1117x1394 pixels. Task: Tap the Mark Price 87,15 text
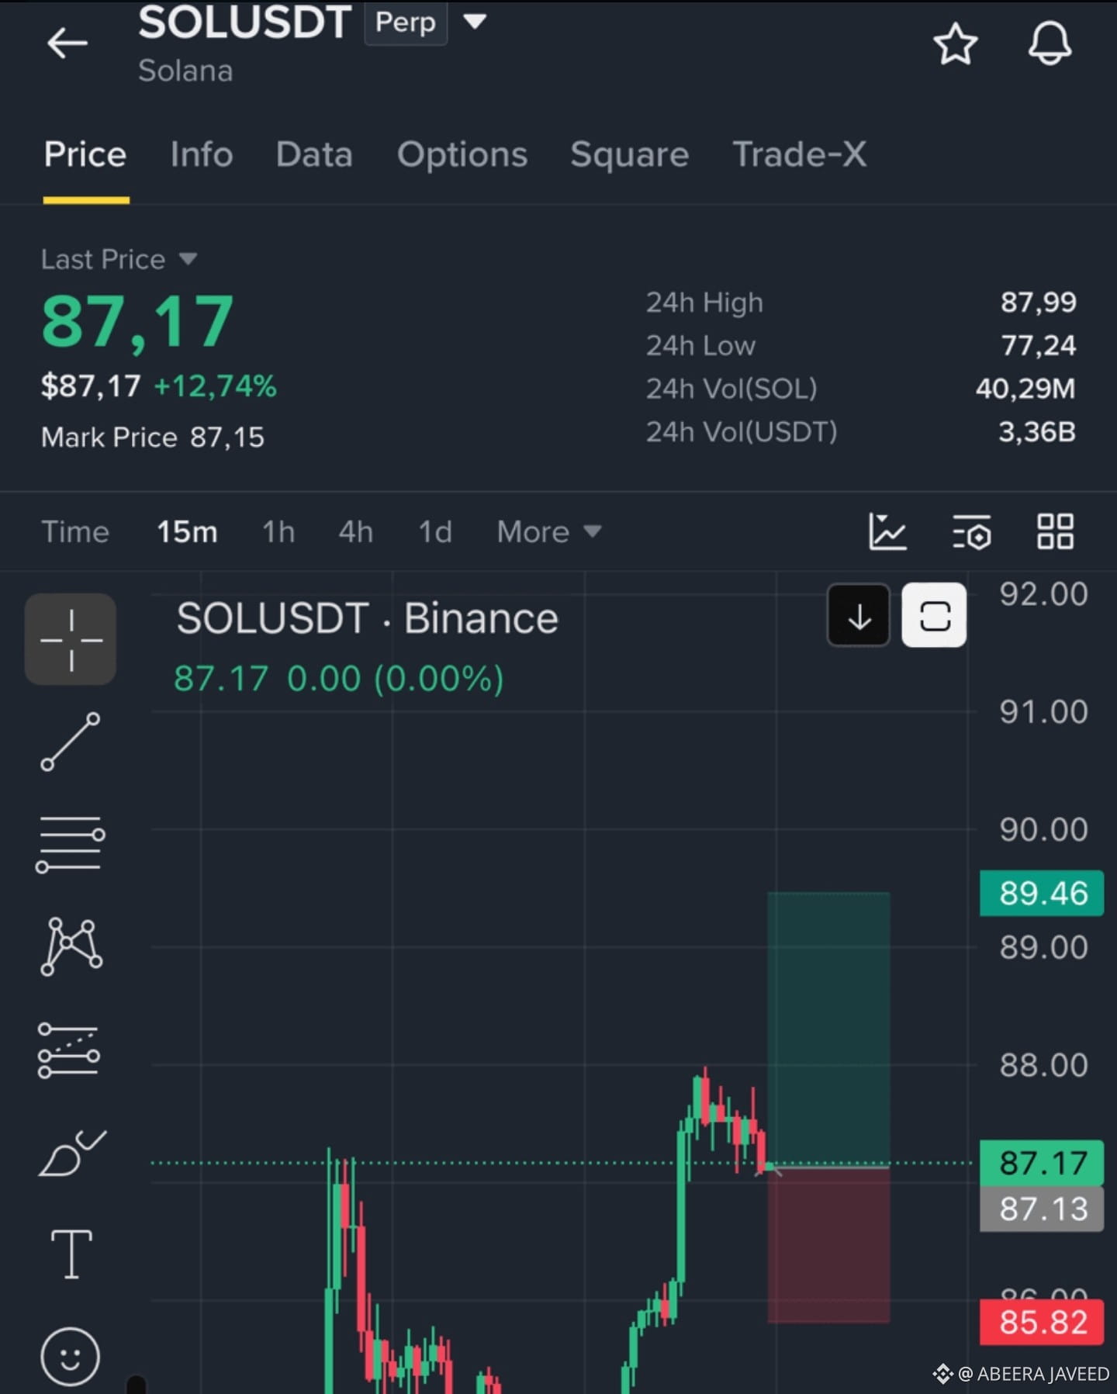pos(153,438)
